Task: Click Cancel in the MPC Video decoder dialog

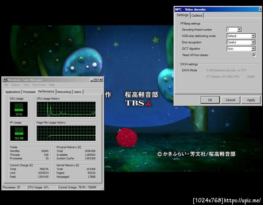Action: (231, 100)
